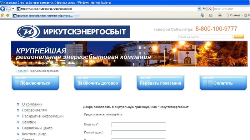Image resolution: width=250 pixels, height=140 pixels.
Task: Click the Home page icon in toolbar
Action: [202, 15]
